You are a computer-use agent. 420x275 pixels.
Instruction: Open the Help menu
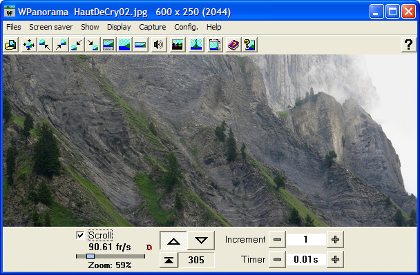[213, 27]
